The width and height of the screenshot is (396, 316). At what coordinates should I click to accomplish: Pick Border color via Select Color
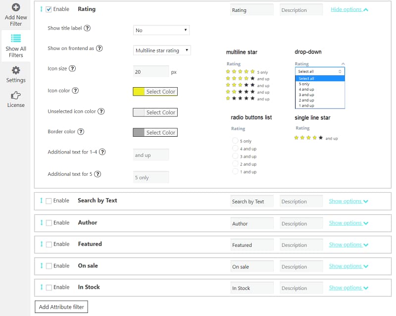point(155,132)
